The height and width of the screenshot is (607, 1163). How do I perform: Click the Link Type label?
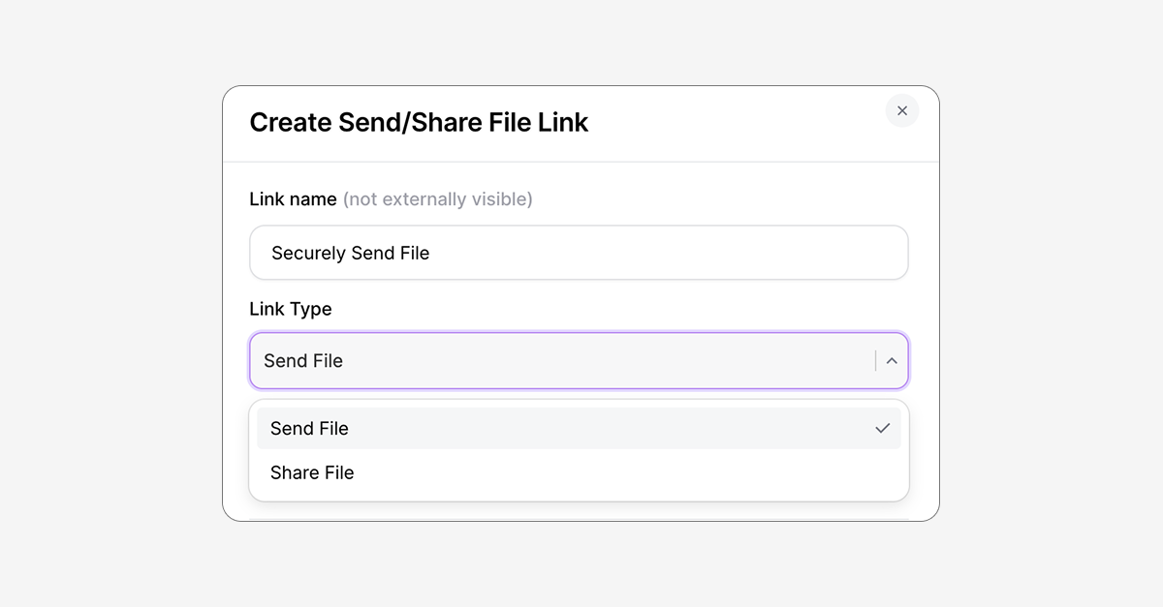(291, 309)
